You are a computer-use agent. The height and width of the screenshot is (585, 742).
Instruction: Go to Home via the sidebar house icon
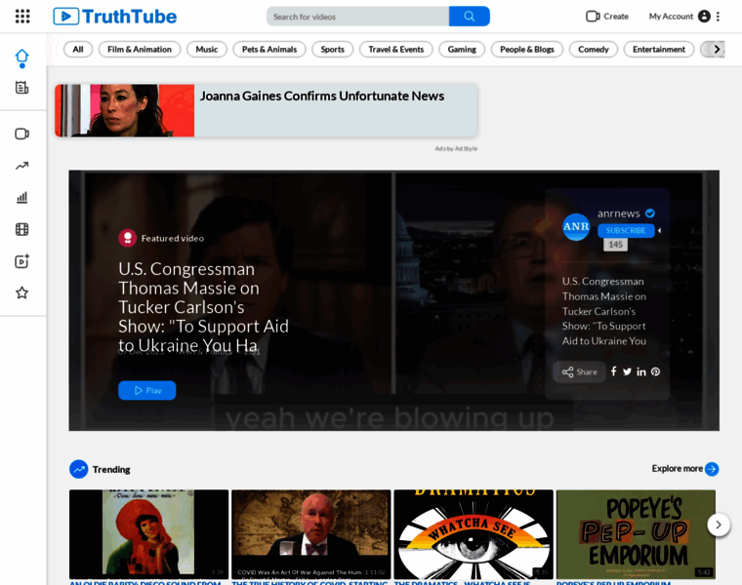point(21,58)
